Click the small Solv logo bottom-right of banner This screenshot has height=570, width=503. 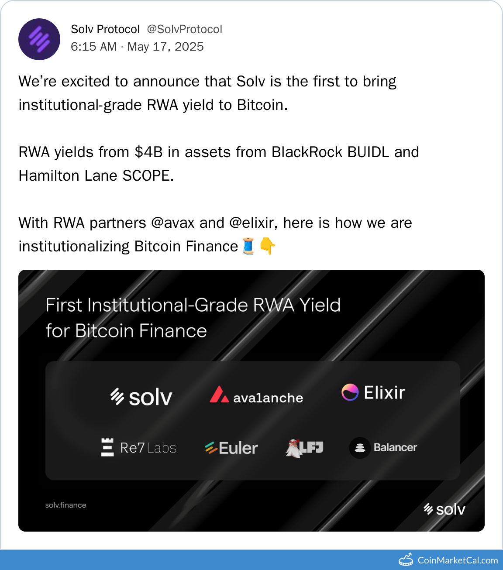444,509
